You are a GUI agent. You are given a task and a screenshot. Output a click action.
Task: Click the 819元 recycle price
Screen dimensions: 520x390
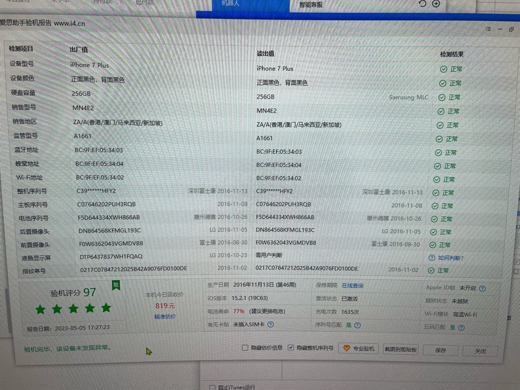(165, 306)
